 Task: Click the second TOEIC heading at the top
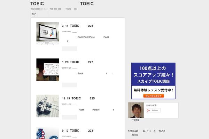(87, 4)
